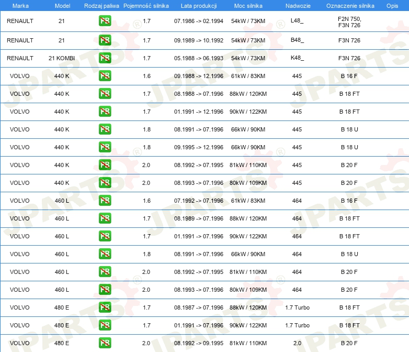Click fuel icon in Volvo 460 L 81kW row
409x352 pixels.
[105, 271]
